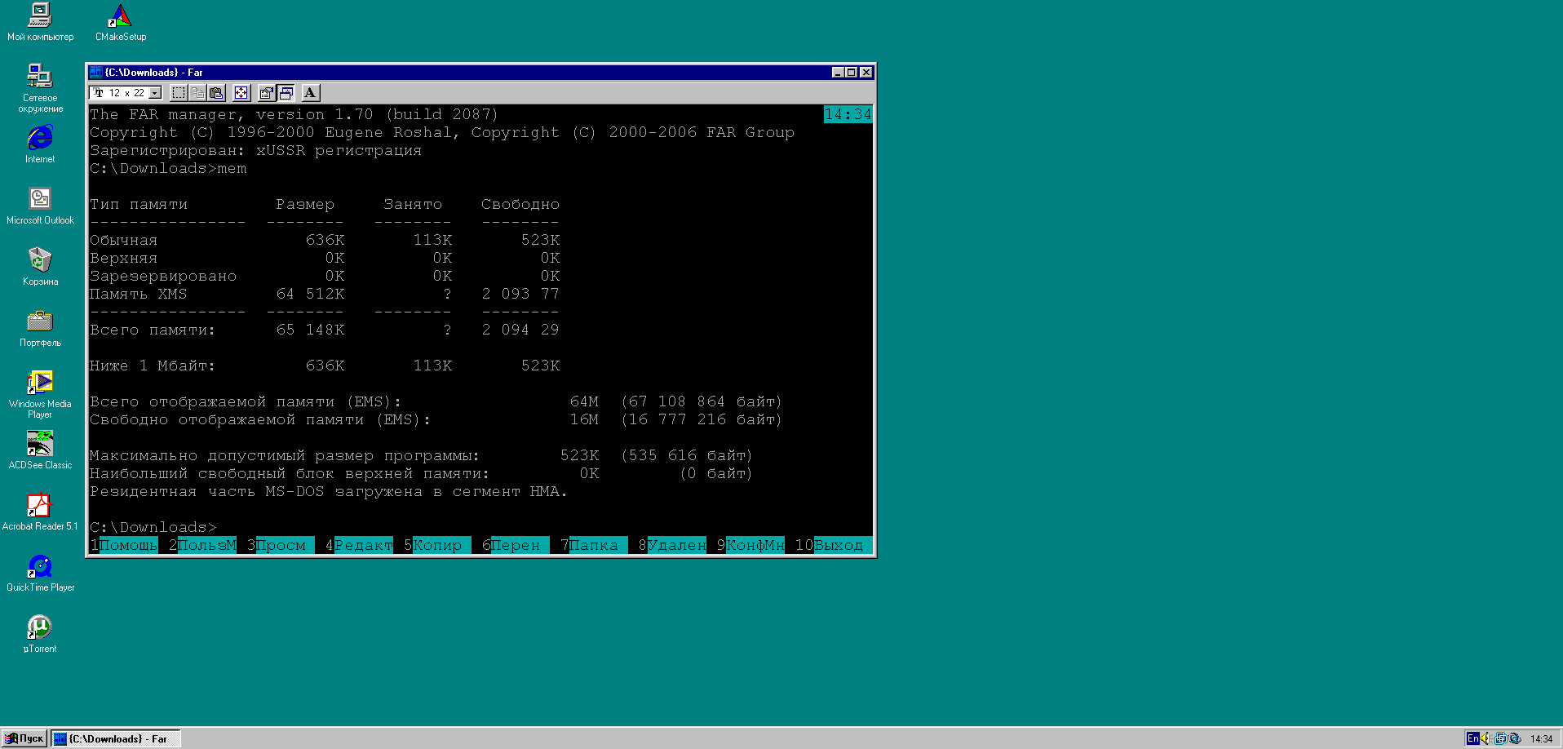Select the ACDSee Classic desktop icon
The height and width of the screenshot is (749, 1563).
(40, 444)
